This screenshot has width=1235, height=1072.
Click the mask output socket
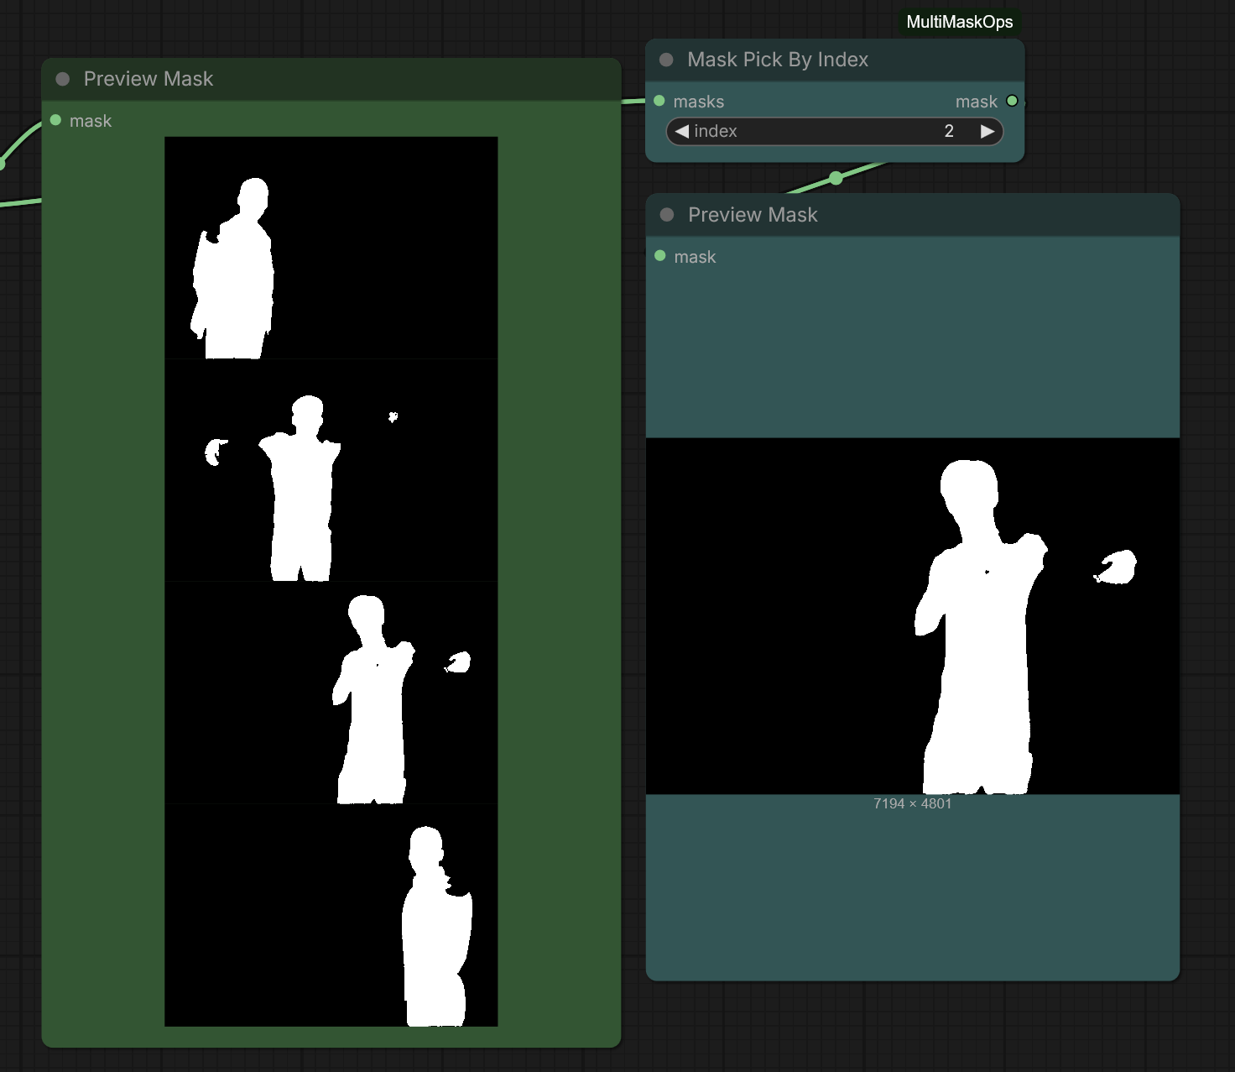click(x=1012, y=101)
